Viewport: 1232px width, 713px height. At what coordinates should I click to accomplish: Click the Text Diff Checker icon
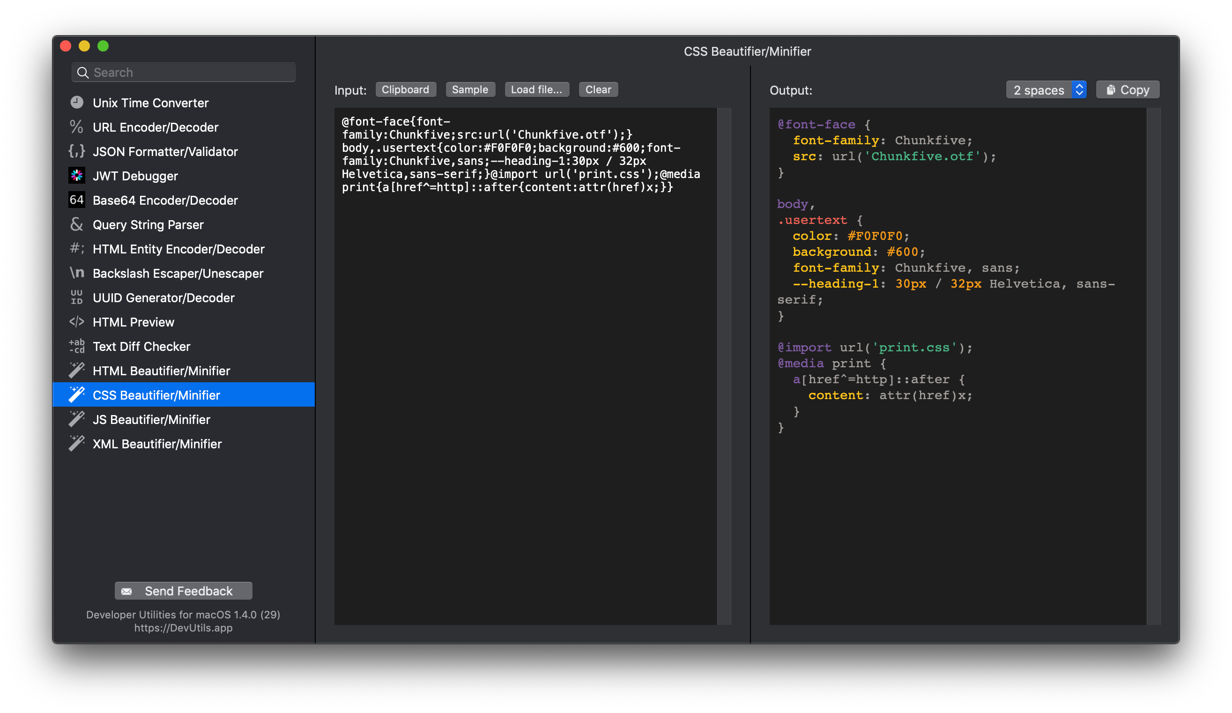click(77, 346)
